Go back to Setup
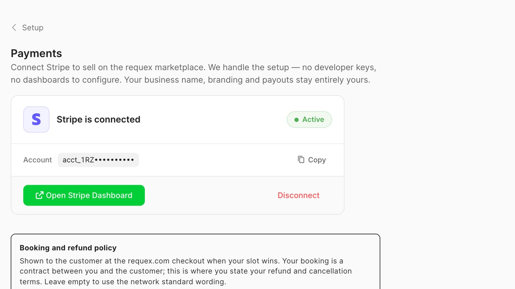This screenshot has height=289, width=515. pyautogui.click(x=27, y=27)
